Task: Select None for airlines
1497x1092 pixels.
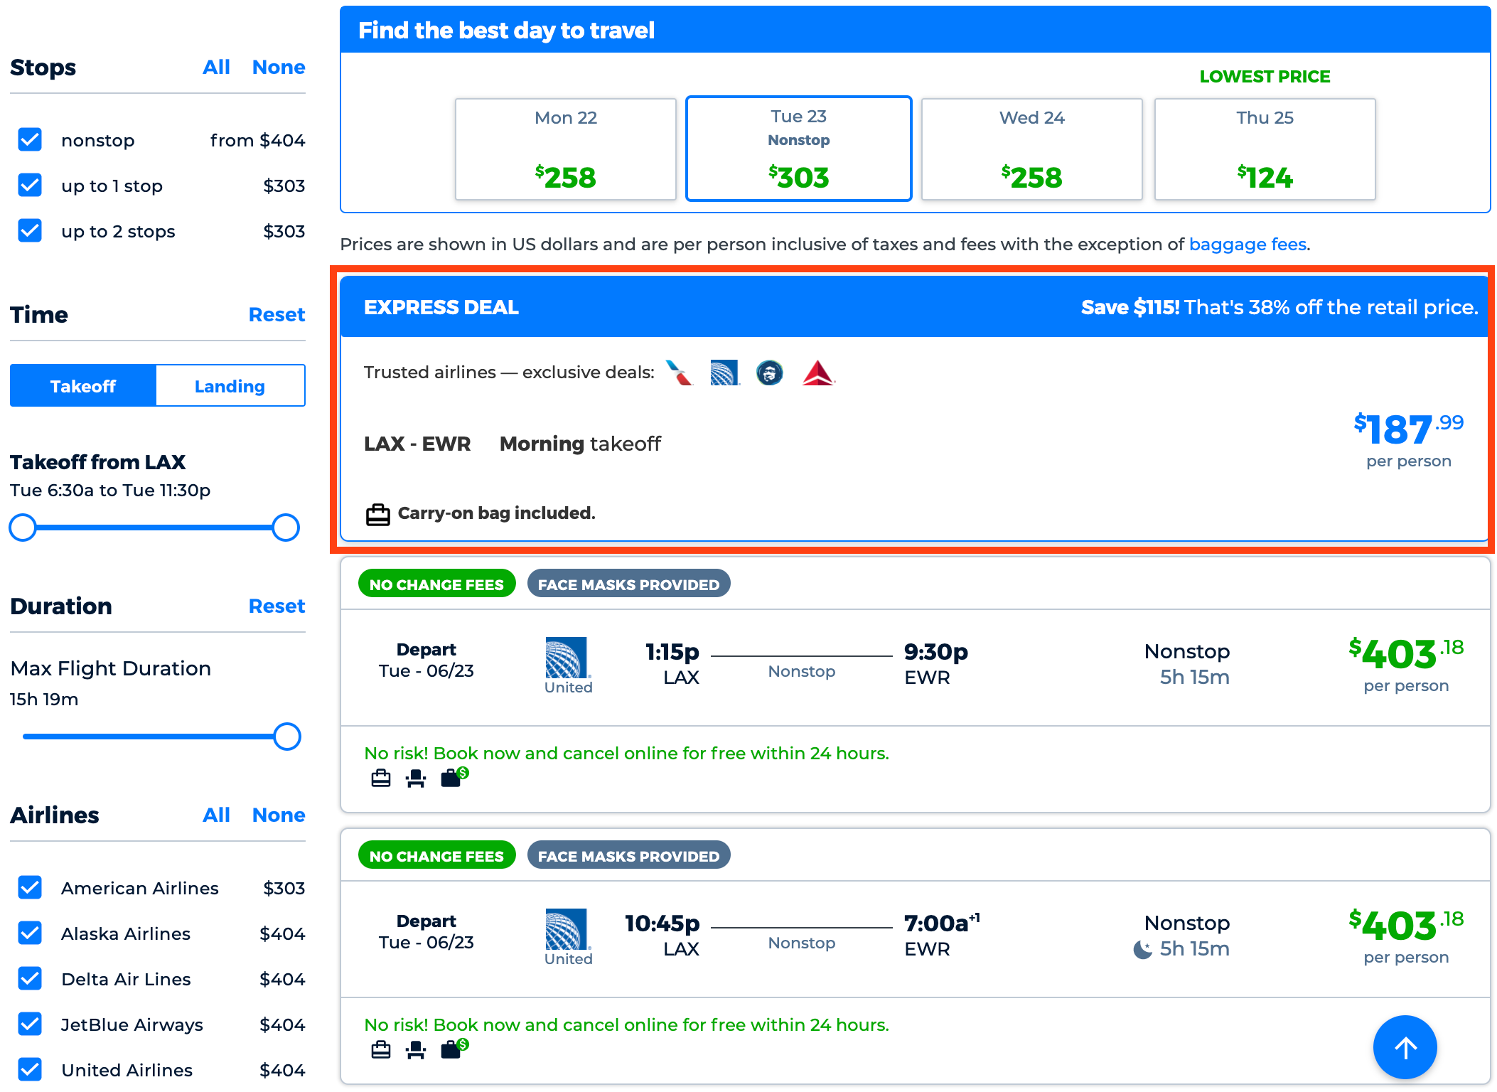Action: 279,815
